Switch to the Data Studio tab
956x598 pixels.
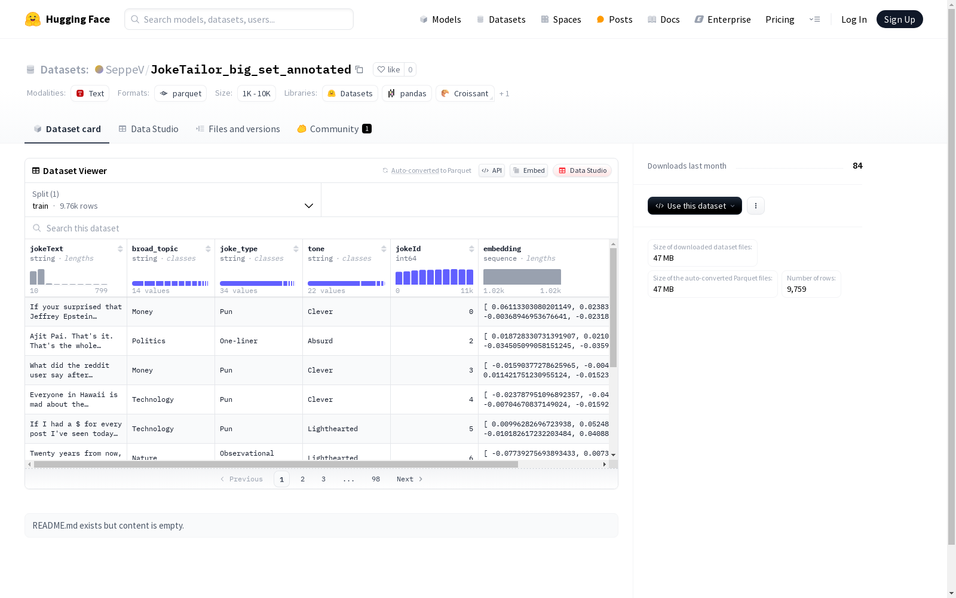click(148, 129)
